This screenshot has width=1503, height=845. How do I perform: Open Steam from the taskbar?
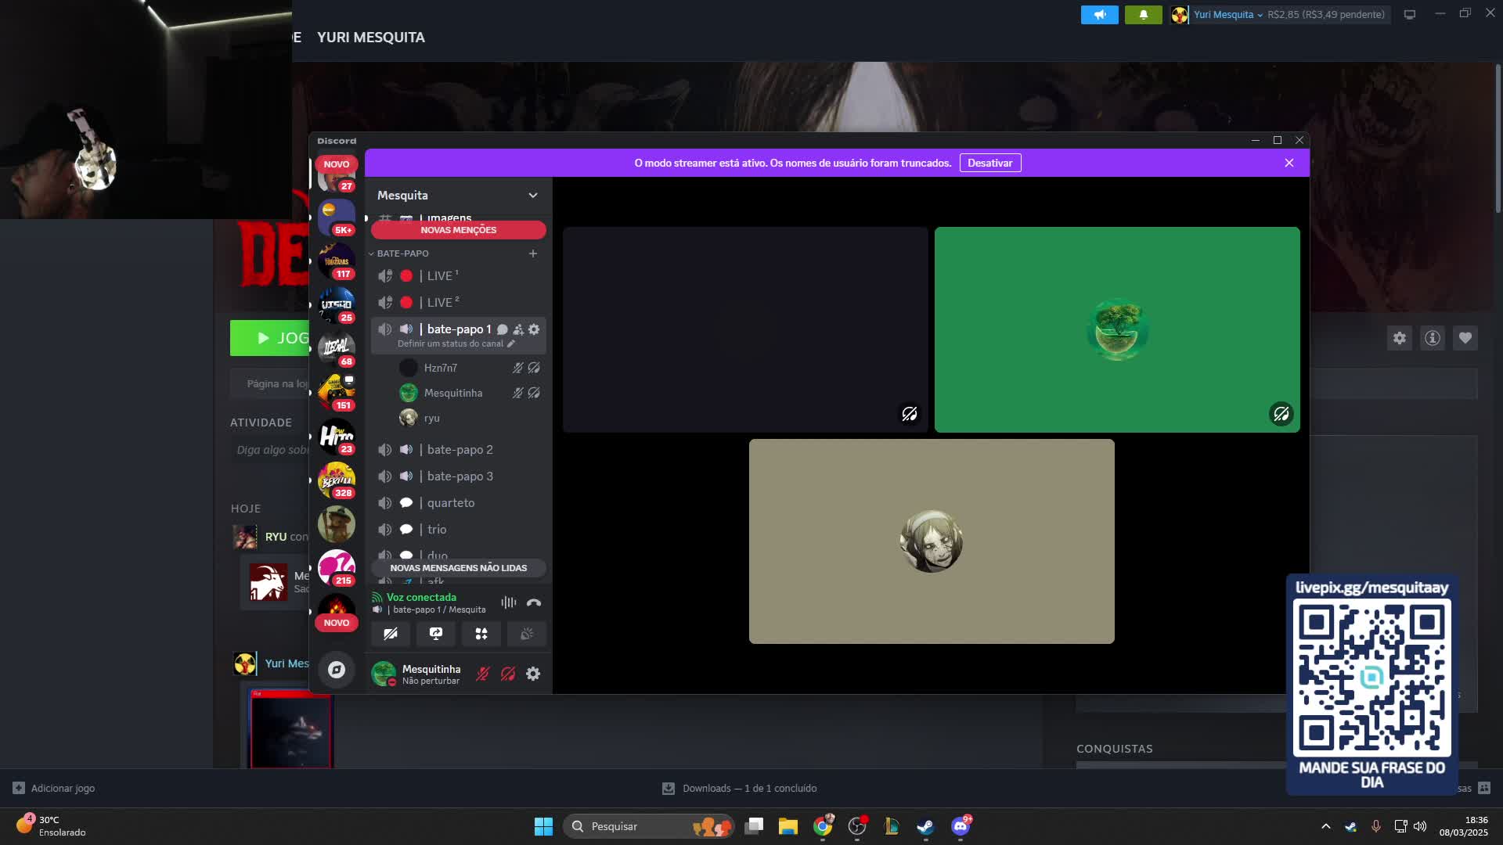pos(925,826)
